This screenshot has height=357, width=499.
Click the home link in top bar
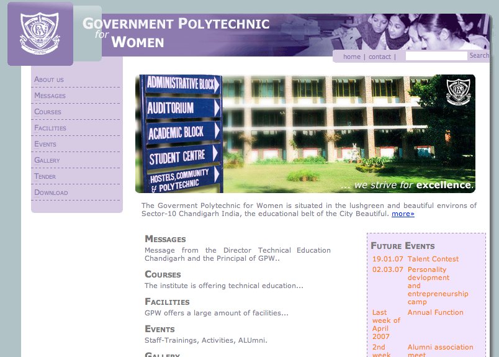(351, 56)
